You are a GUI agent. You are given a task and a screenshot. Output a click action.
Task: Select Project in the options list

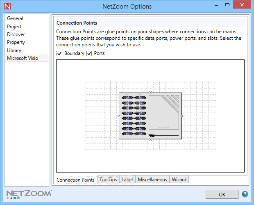coord(26,26)
